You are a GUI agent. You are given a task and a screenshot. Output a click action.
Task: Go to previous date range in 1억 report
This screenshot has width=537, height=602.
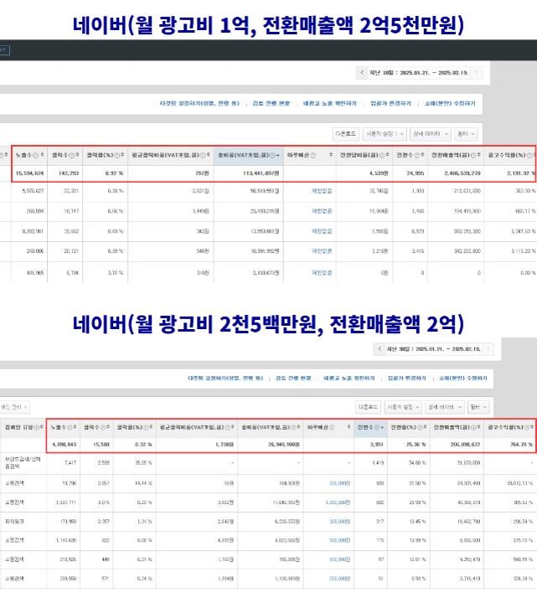[x=361, y=72]
